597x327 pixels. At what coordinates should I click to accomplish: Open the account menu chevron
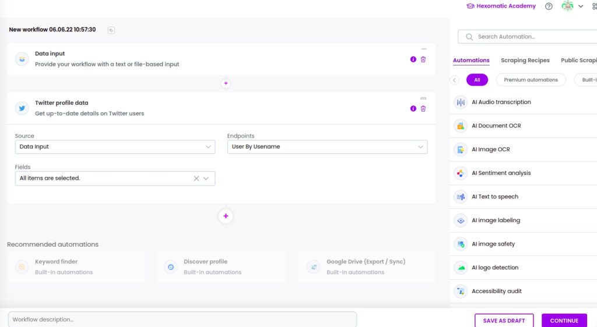[x=581, y=6]
